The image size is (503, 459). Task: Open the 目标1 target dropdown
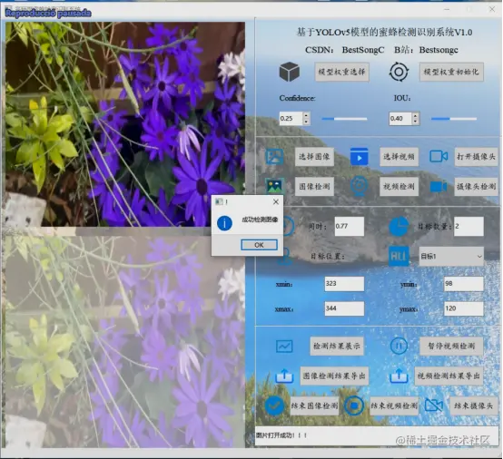451,257
